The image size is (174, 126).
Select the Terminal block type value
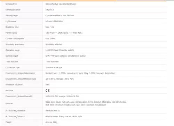[54, 67]
